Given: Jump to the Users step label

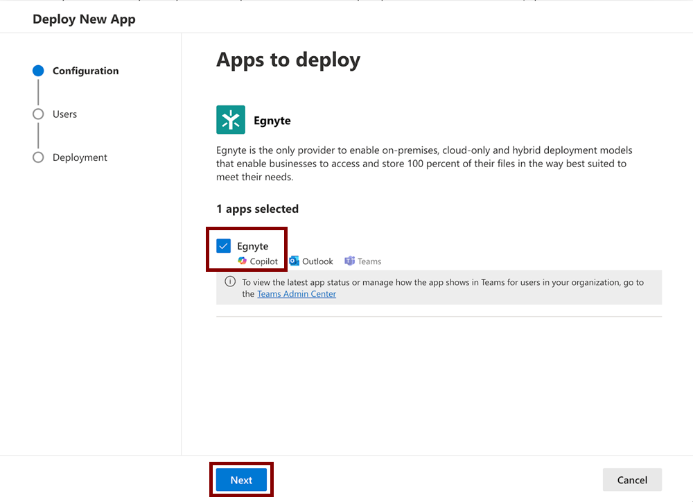Looking at the screenshot, I should click(x=64, y=114).
